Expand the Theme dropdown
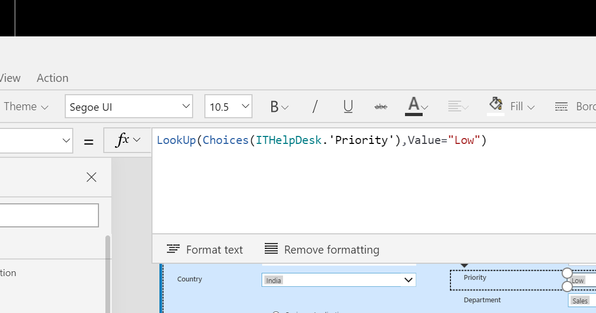596x313 pixels. point(26,106)
